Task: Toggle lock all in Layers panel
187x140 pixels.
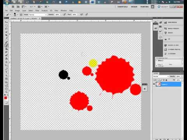Action: pyautogui.click(x=166, y=80)
